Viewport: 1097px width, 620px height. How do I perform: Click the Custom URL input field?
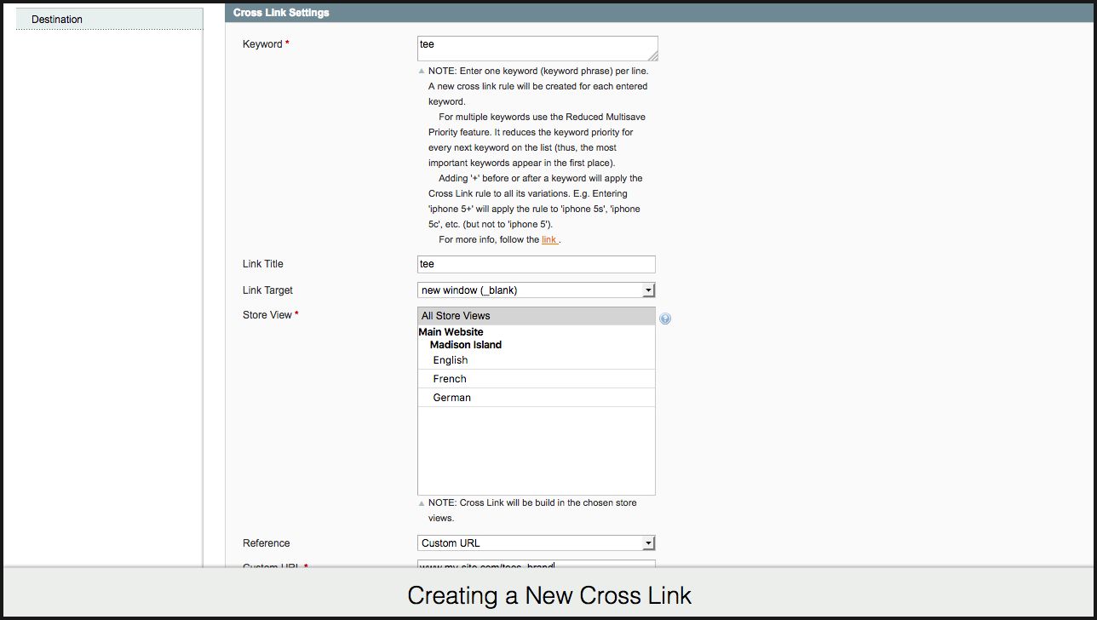(x=536, y=564)
